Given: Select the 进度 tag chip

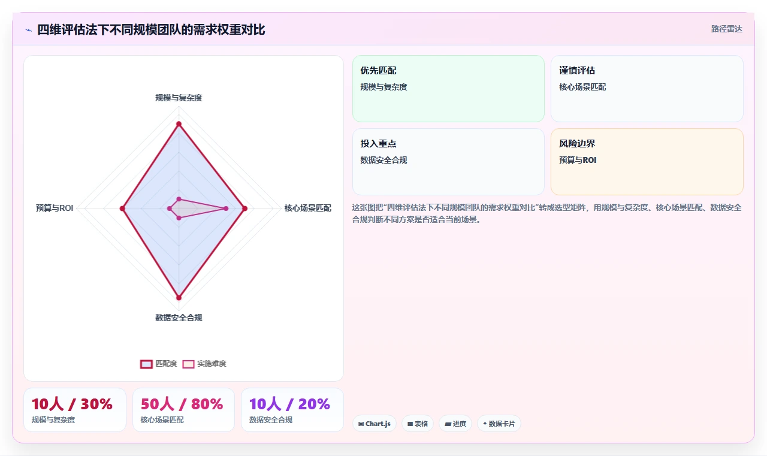Looking at the screenshot, I should pos(455,424).
